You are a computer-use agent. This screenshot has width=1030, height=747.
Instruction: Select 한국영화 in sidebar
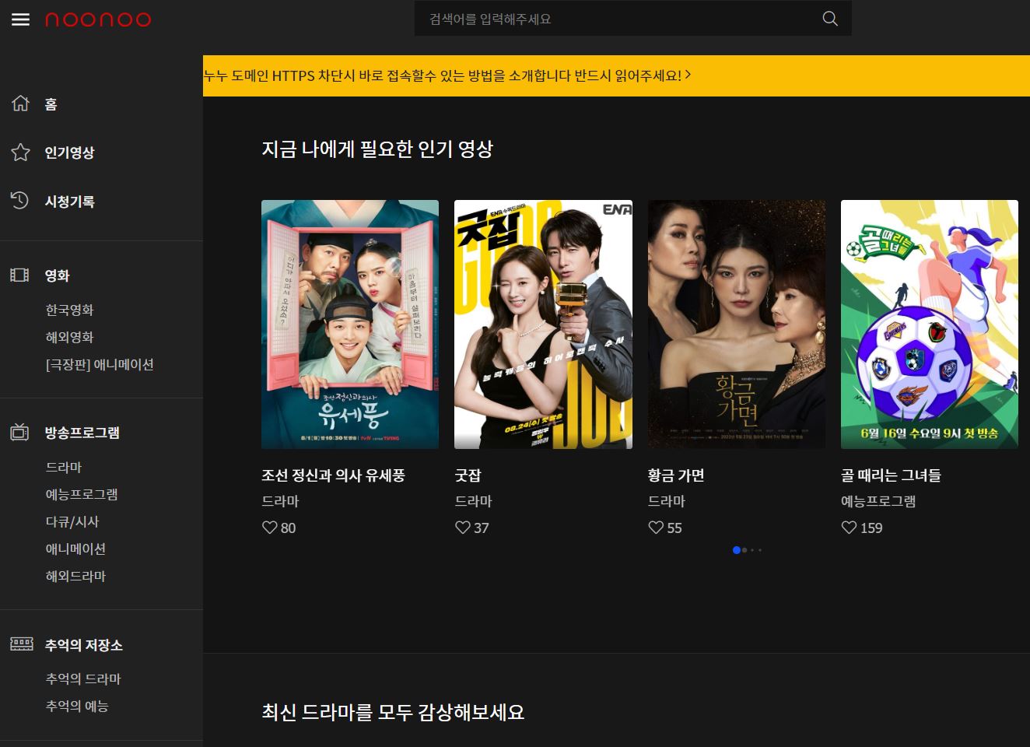[69, 310]
